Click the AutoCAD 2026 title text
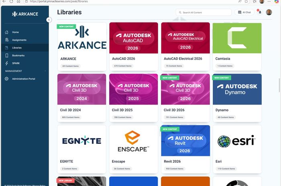 124,59
